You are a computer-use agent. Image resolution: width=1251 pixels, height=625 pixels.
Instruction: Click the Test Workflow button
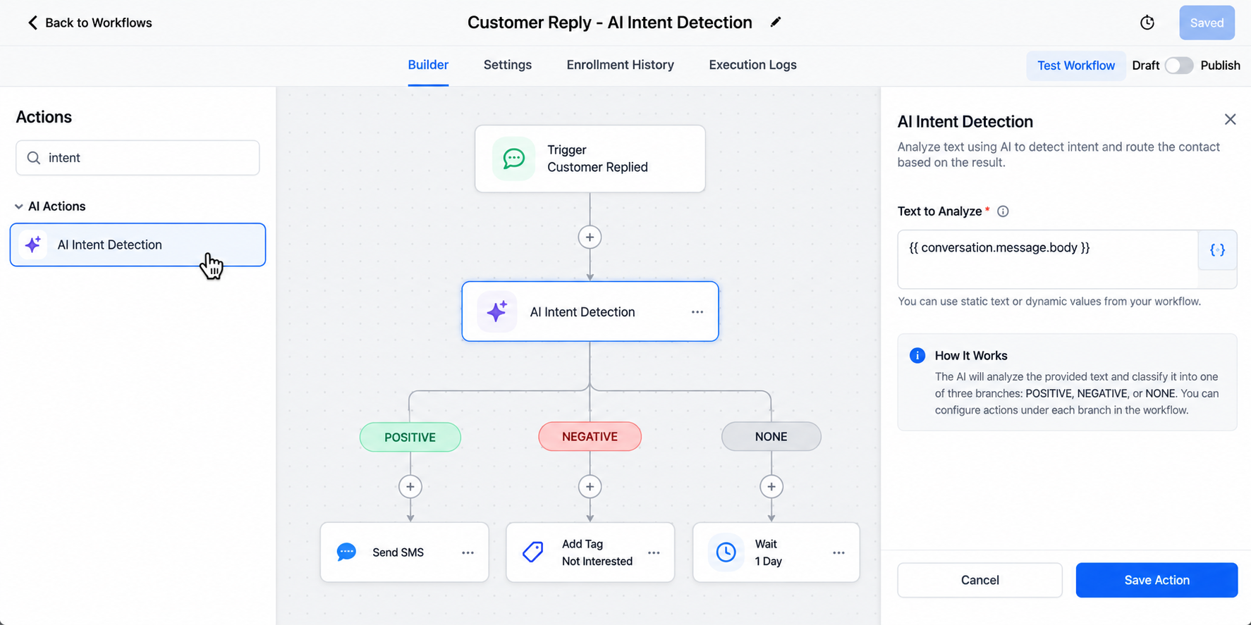(x=1075, y=66)
